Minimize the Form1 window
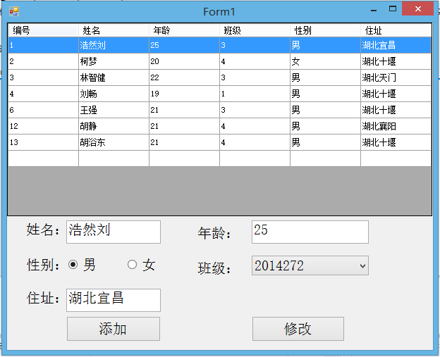The image size is (440, 357). (x=374, y=9)
